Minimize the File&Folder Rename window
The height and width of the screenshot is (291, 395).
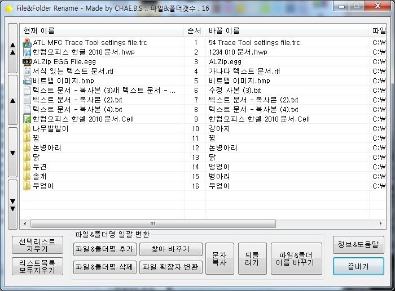pyautogui.click(x=341, y=6)
